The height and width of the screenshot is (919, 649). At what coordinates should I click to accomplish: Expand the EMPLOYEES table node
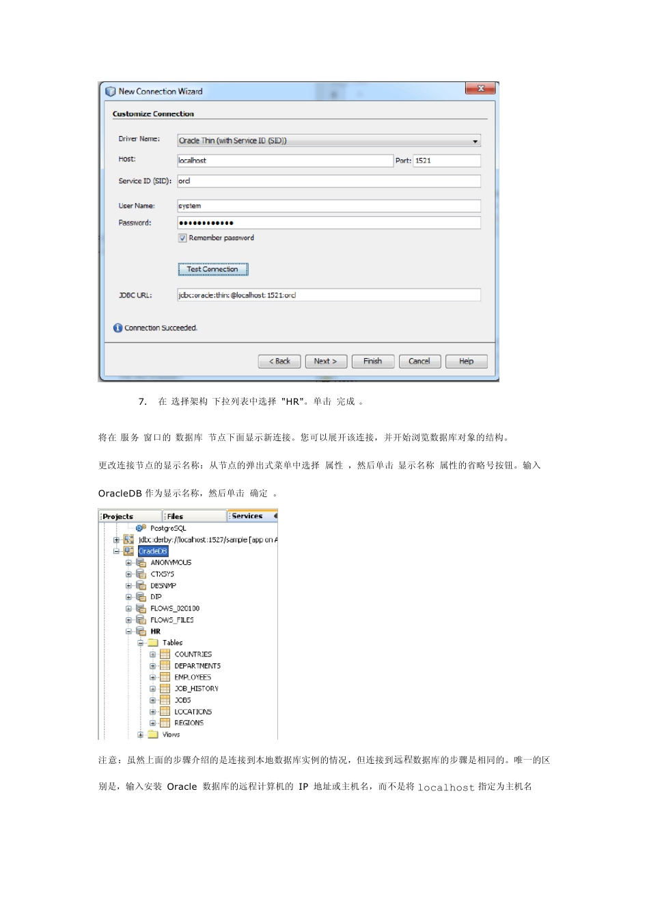152,678
